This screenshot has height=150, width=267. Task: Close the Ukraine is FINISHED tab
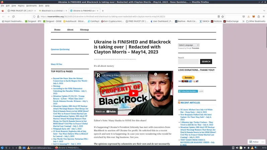[97, 11]
